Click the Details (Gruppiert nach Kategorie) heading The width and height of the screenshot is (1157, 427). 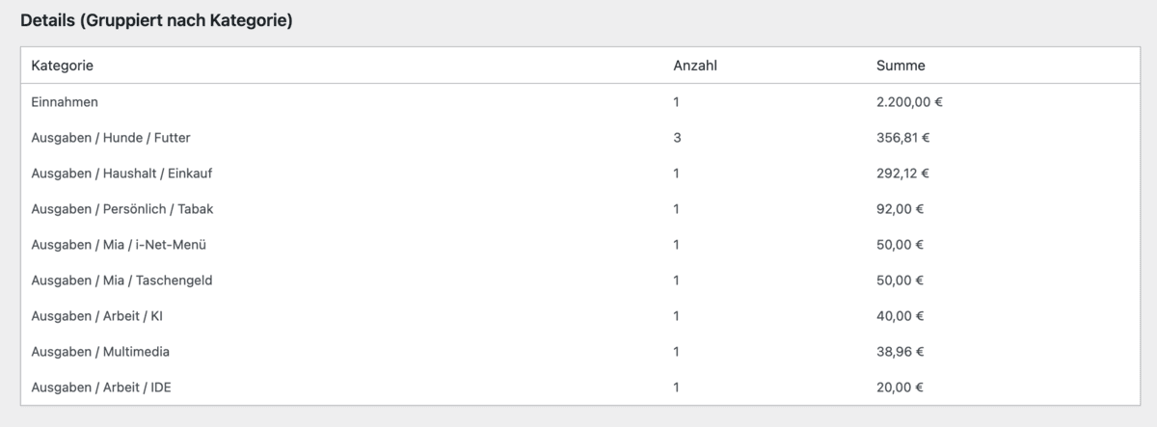pos(156,20)
